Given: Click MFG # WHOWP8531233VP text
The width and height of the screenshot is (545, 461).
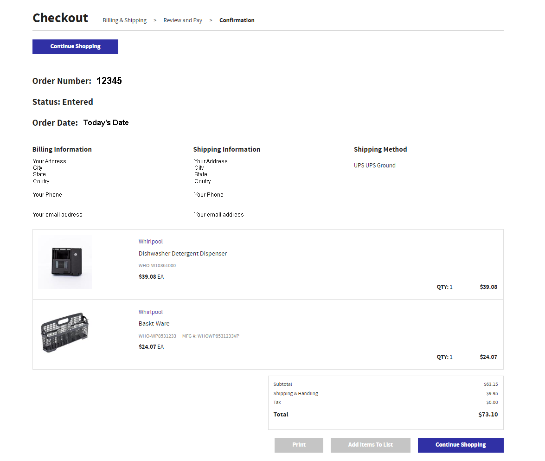Looking at the screenshot, I should coord(211,336).
